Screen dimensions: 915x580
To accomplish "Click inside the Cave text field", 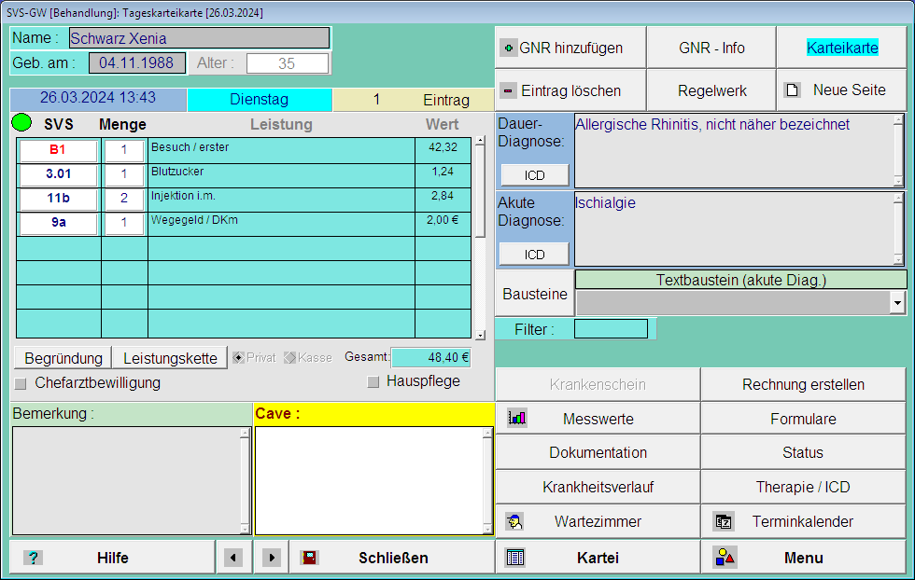I will 369,480.
